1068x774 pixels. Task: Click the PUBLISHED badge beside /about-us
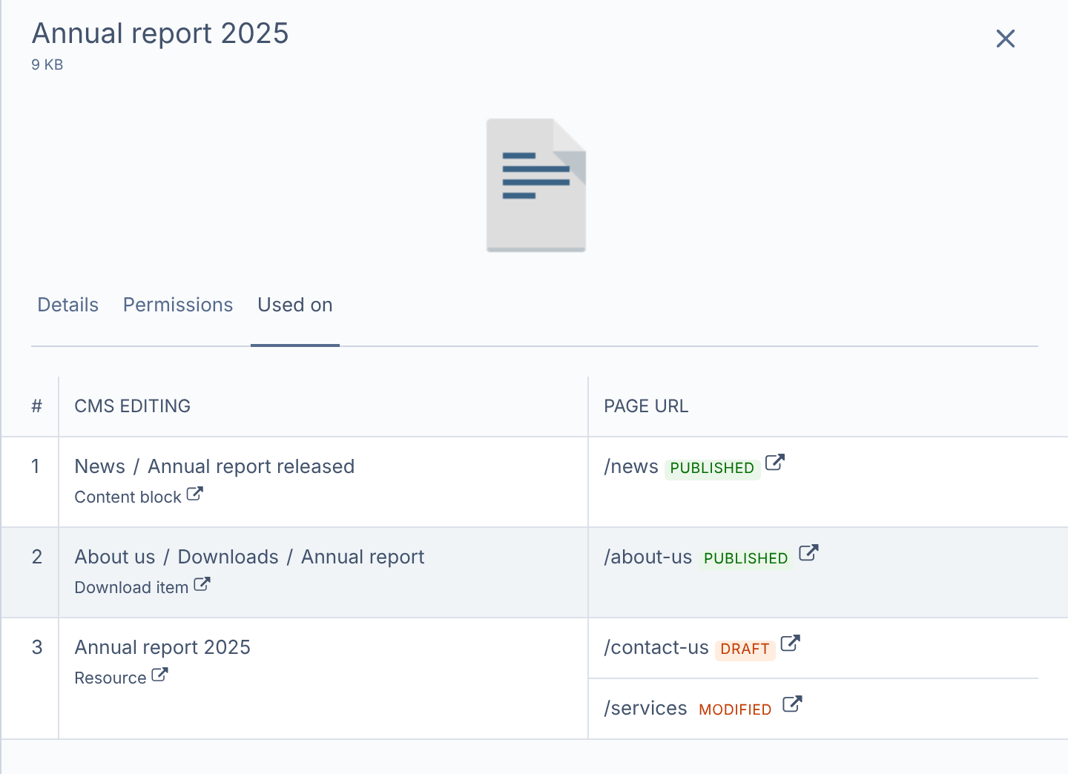[x=745, y=558]
